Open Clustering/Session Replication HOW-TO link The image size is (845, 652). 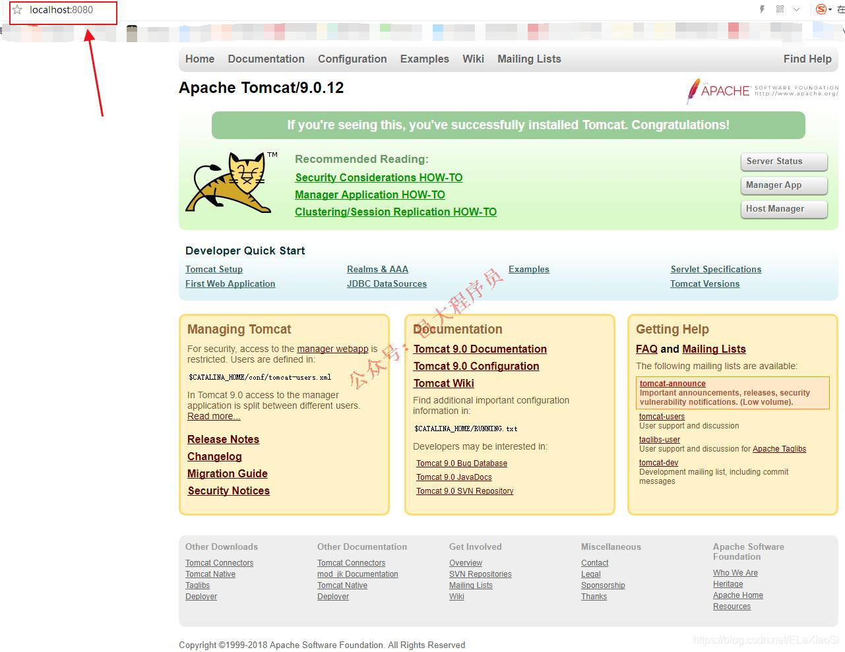click(x=396, y=212)
